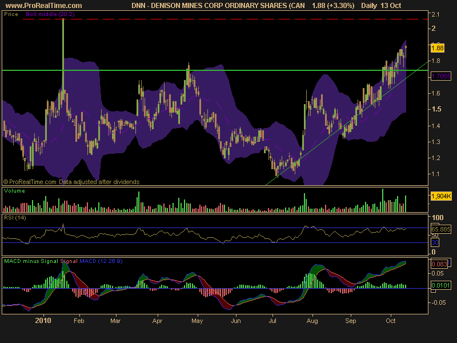Click the www.ProRealTime.com header text

pos(44,6)
